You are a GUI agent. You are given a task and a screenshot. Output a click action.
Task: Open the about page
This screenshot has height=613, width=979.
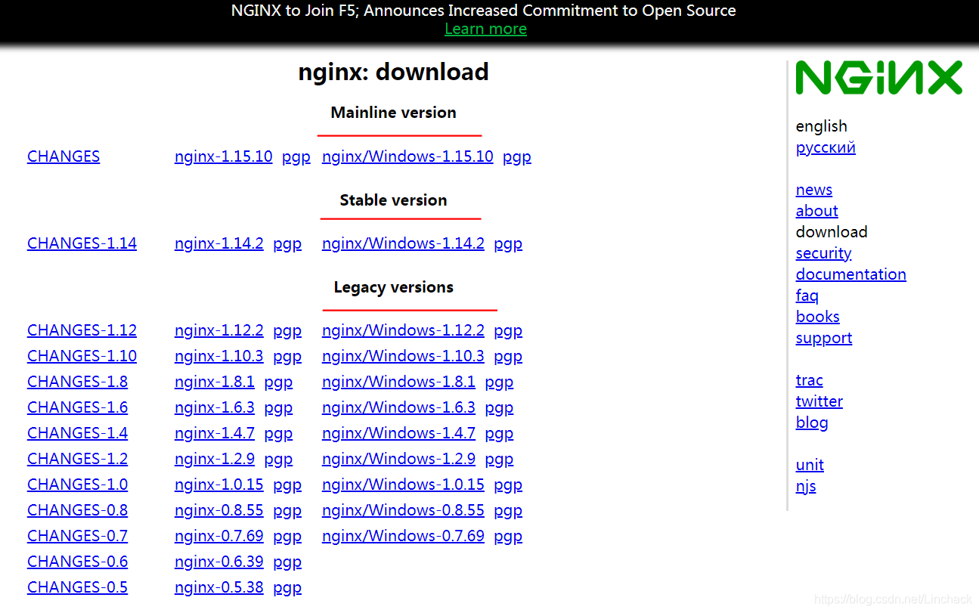coord(816,211)
